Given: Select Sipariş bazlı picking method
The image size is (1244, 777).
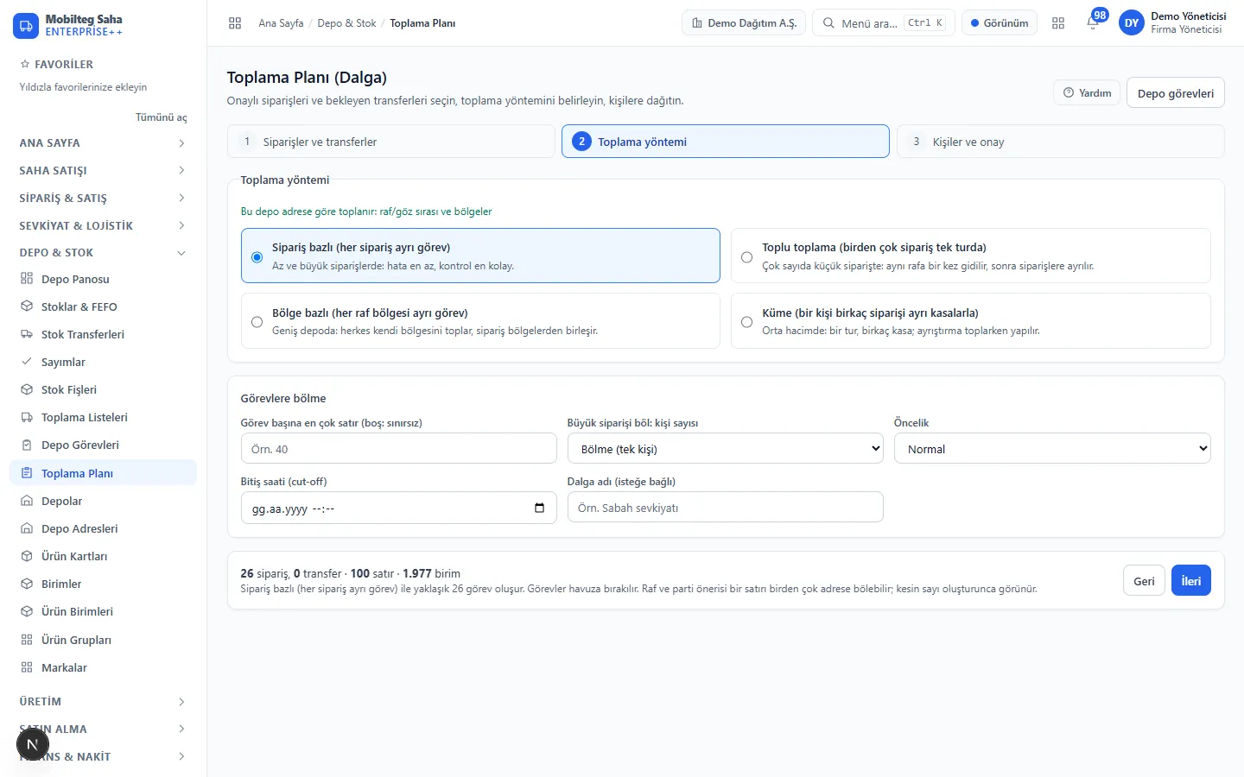Looking at the screenshot, I should click(x=480, y=256).
